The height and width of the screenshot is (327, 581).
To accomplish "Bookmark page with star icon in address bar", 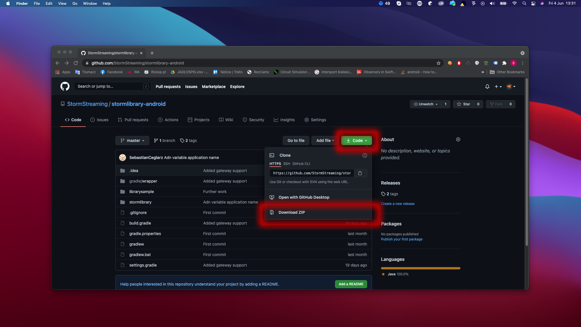I will coord(438,63).
